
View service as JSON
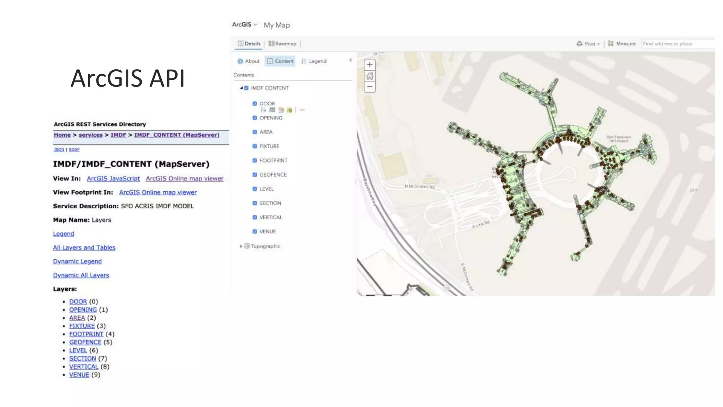[x=59, y=149]
